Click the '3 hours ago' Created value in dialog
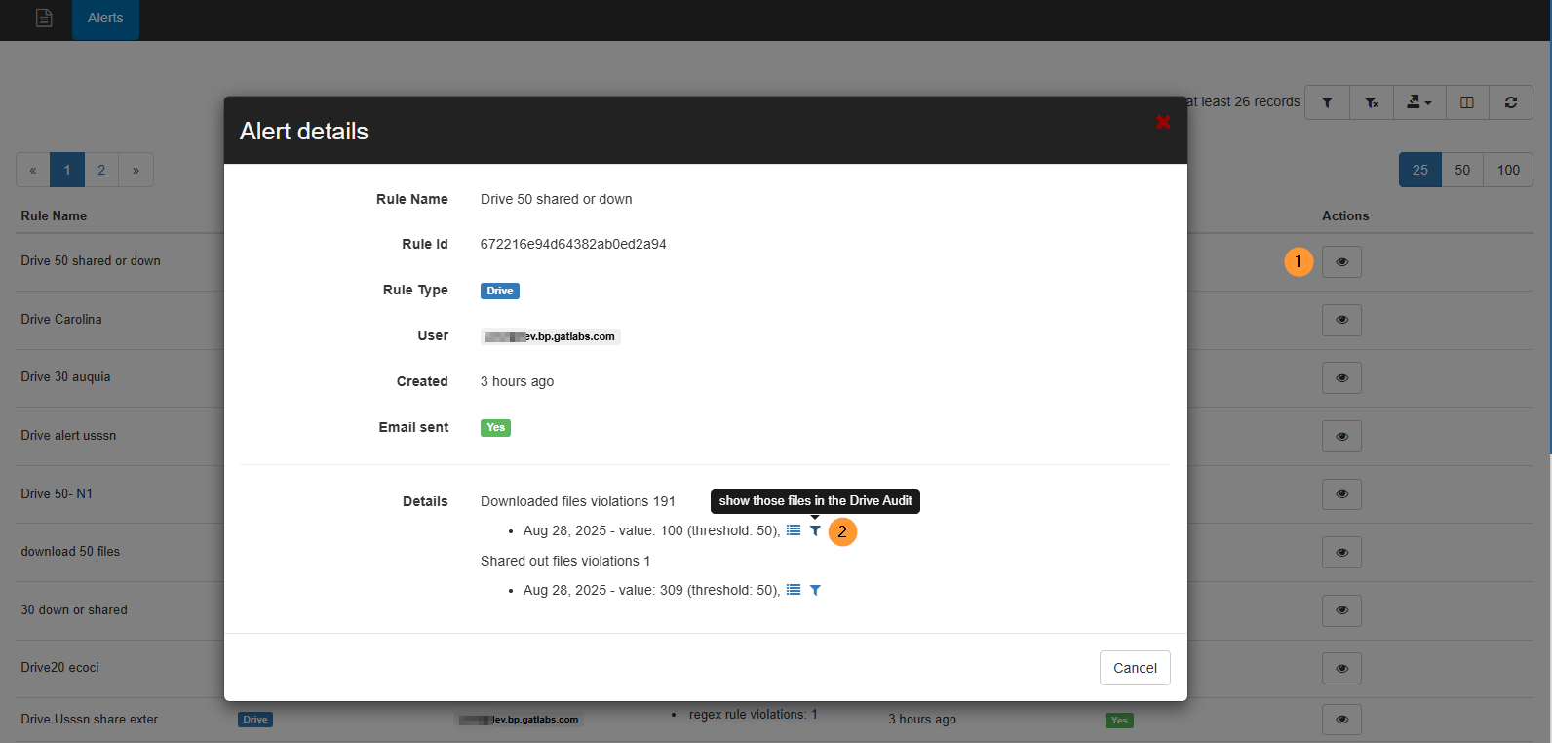Screen dimensions: 1552x743 pos(517,381)
